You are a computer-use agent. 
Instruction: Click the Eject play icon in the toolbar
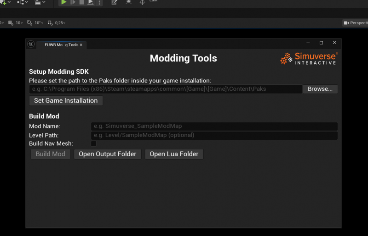tap(90, 2)
